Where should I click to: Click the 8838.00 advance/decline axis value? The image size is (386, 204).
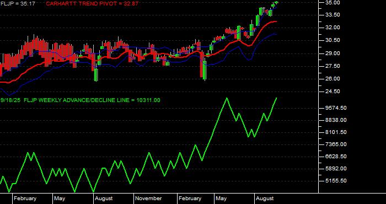coord(336,120)
